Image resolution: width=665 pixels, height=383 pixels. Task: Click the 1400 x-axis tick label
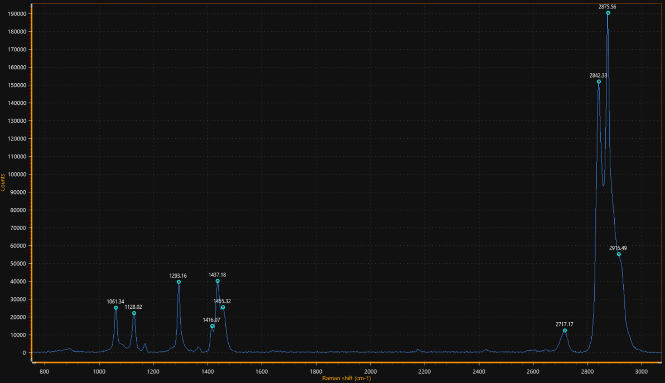pos(207,371)
